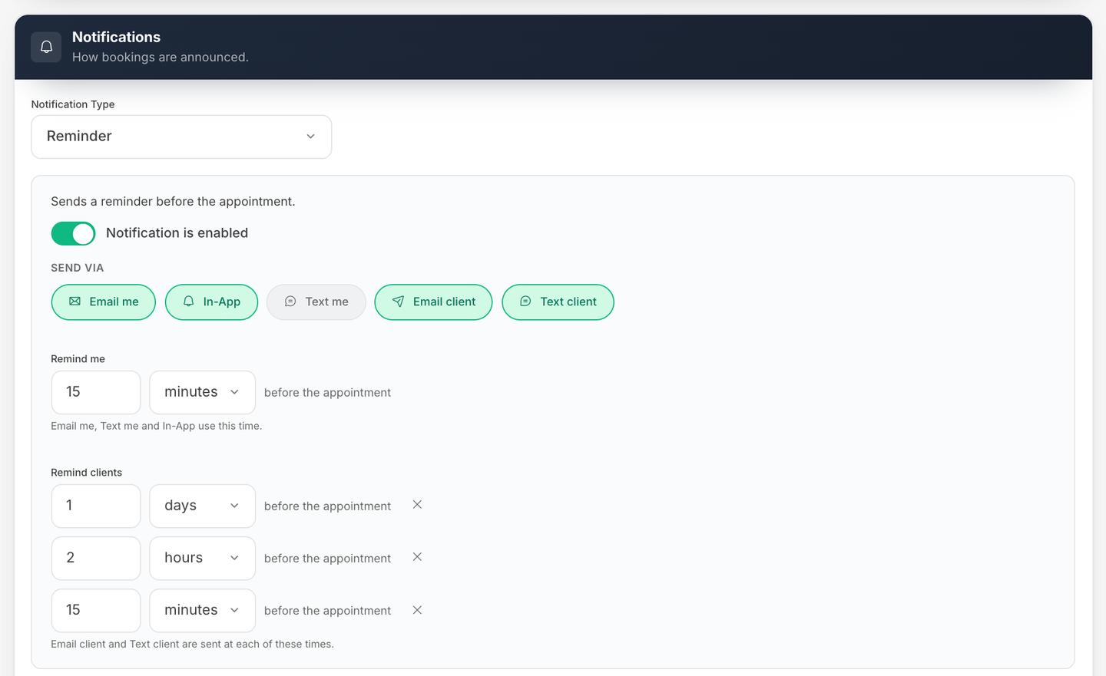Open the hours unit dropdown
1106x676 pixels.
(x=202, y=558)
